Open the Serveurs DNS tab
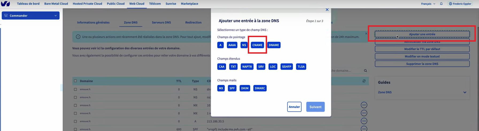This screenshot has height=131, width=479. (161, 22)
